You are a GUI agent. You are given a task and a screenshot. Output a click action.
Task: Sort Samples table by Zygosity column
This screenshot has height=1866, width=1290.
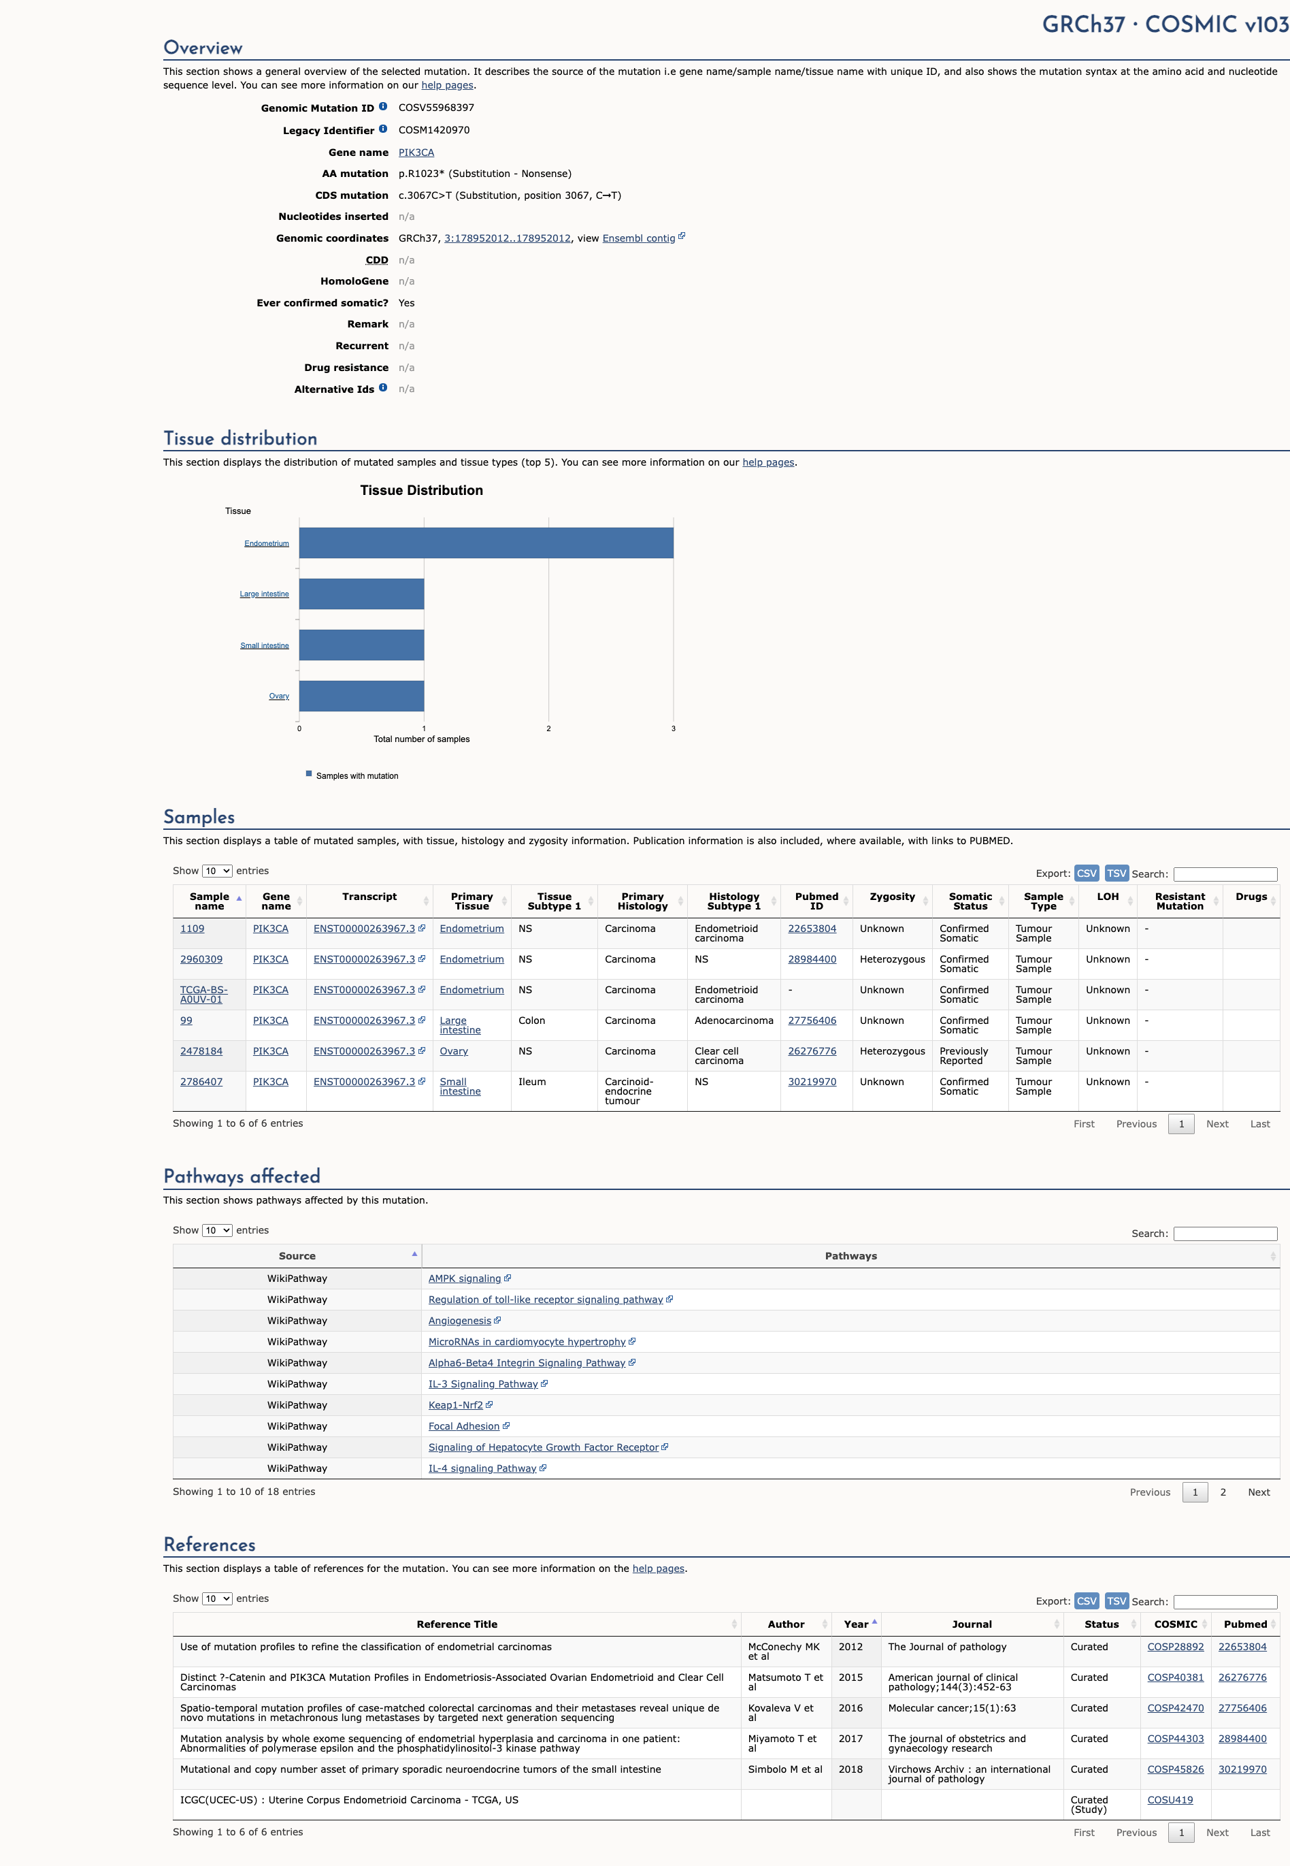click(893, 901)
